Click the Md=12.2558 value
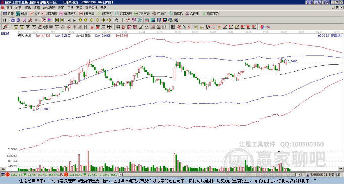 83,35
